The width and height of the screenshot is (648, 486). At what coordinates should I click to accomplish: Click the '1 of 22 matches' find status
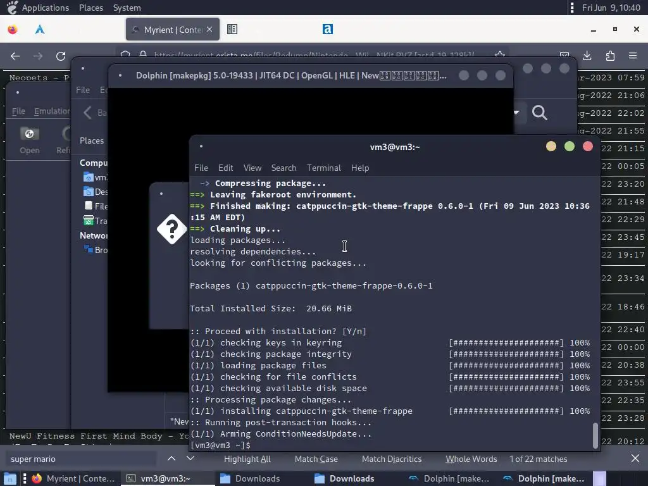(538, 459)
